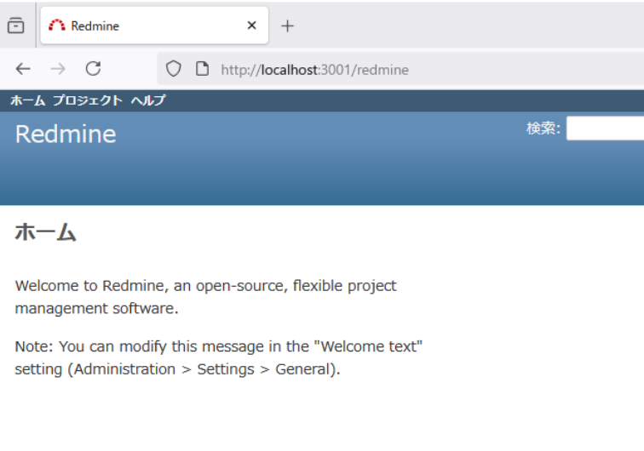The width and height of the screenshot is (644, 451).
Task: Click into the Redmine search field
Action: point(605,128)
